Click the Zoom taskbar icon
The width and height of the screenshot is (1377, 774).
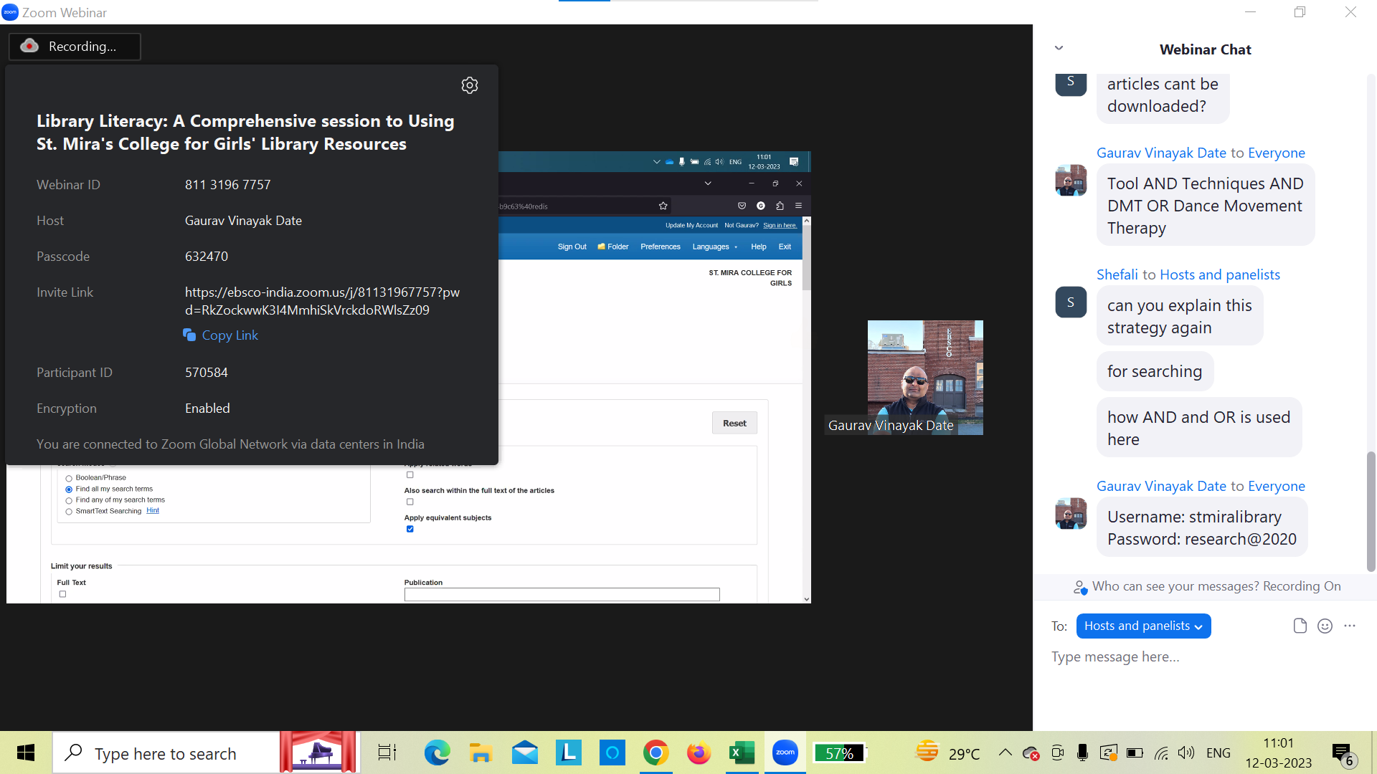pos(785,752)
